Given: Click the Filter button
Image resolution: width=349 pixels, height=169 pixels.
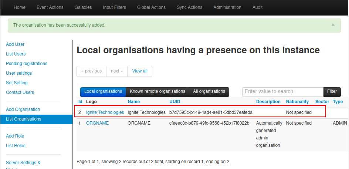Looking at the screenshot, I should click(332, 92).
